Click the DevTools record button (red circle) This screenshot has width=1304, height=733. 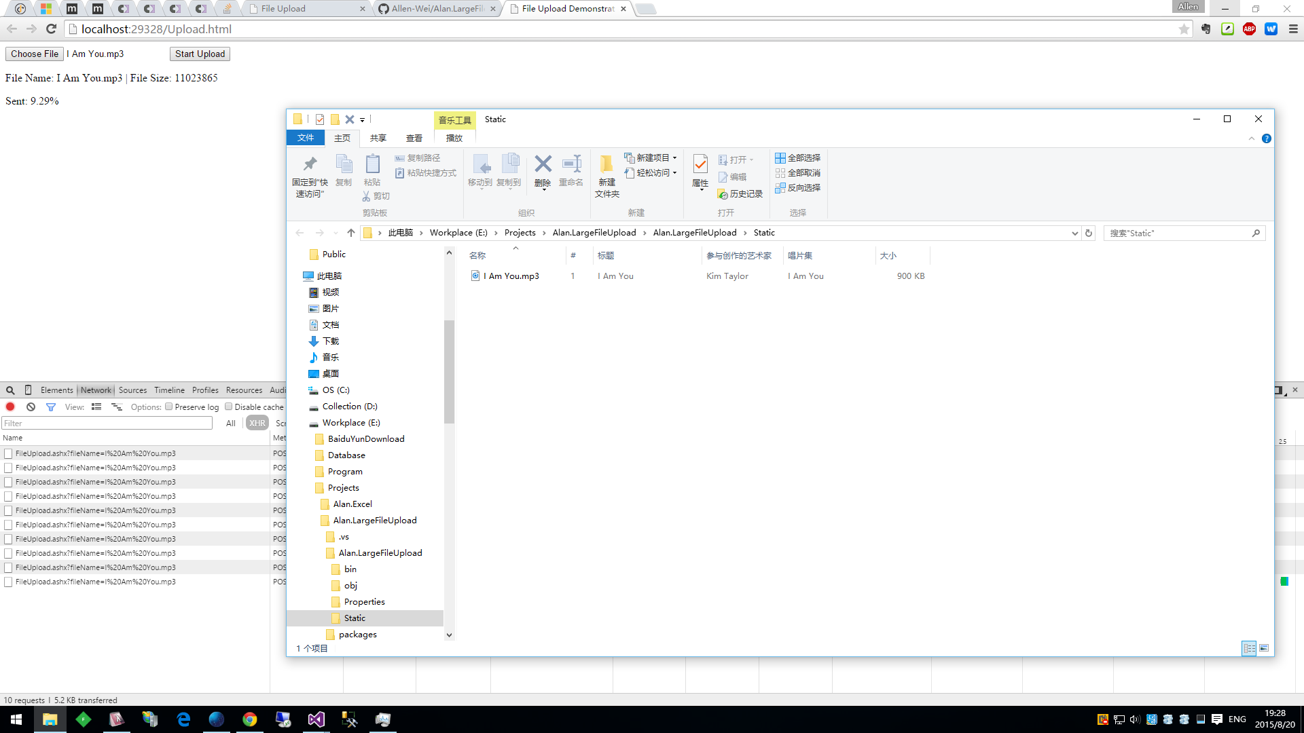pos(10,407)
